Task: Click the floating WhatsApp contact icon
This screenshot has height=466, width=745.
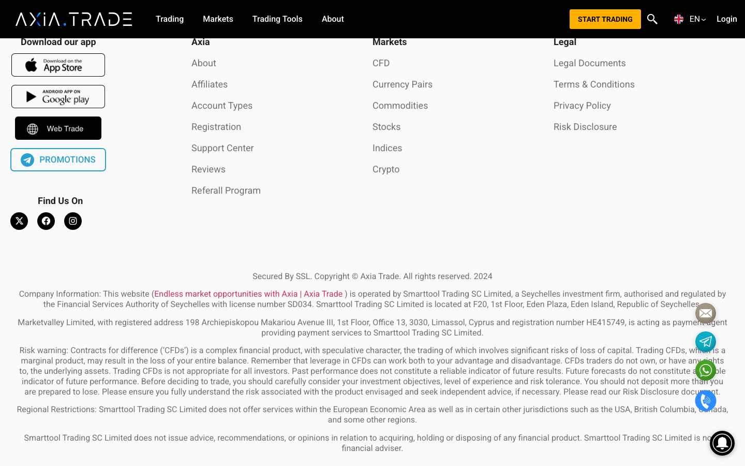Action: pyautogui.click(x=706, y=370)
